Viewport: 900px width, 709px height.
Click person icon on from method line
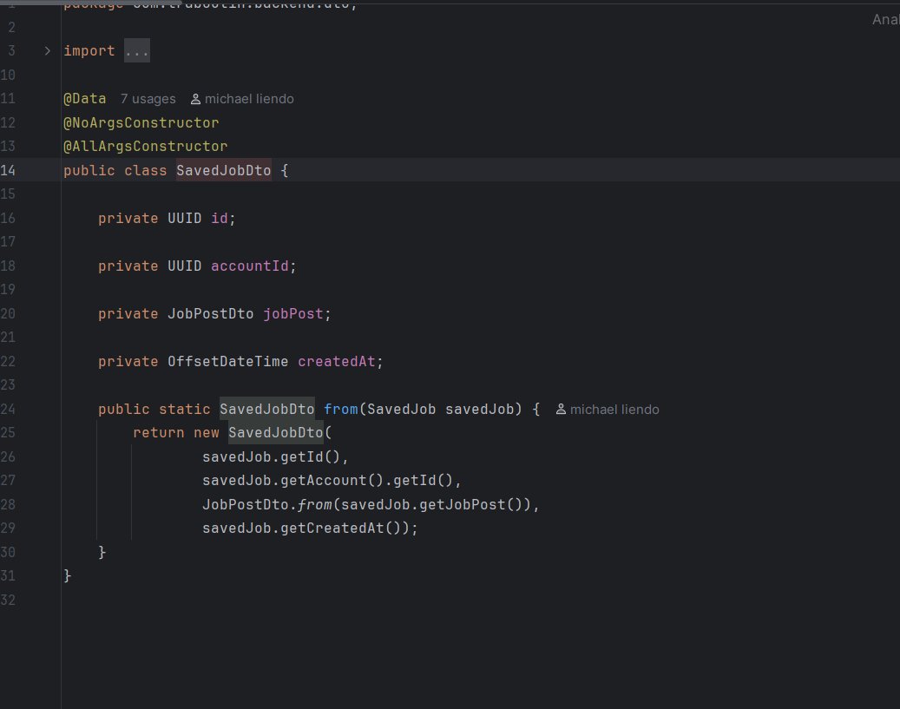(561, 410)
